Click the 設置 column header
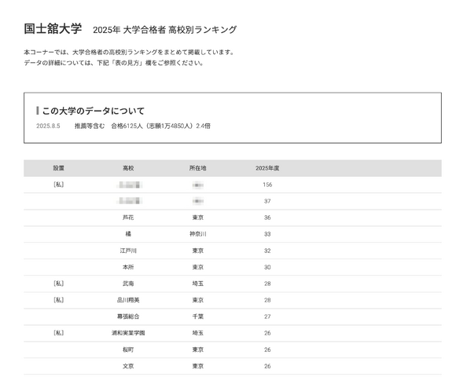 pyautogui.click(x=59, y=168)
